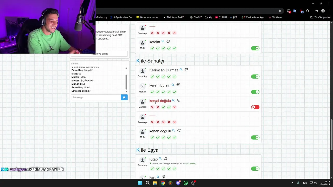Click Marten's player avatar

tap(142, 86)
